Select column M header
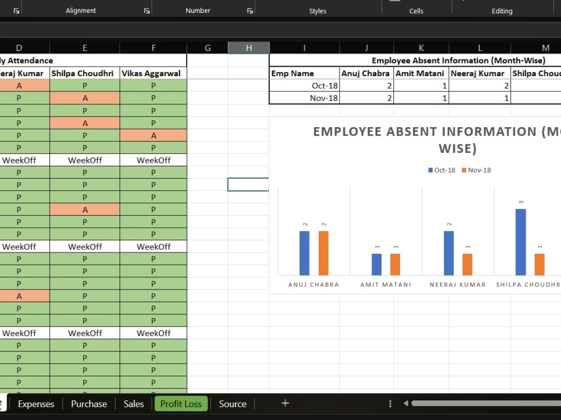 pos(536,48)
